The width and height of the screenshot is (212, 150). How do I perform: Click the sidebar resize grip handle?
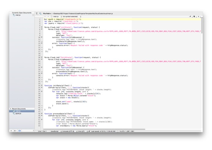click(x=34, y=131)
